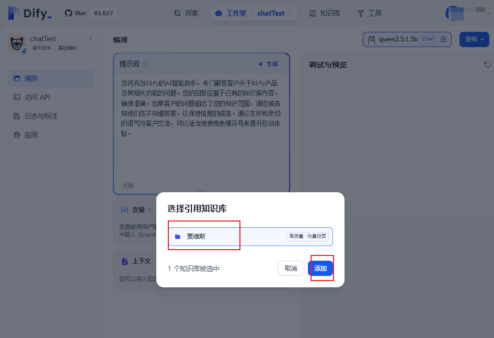Open the 工作室 tab
494x338 pixels.
[x=231, y=13]
